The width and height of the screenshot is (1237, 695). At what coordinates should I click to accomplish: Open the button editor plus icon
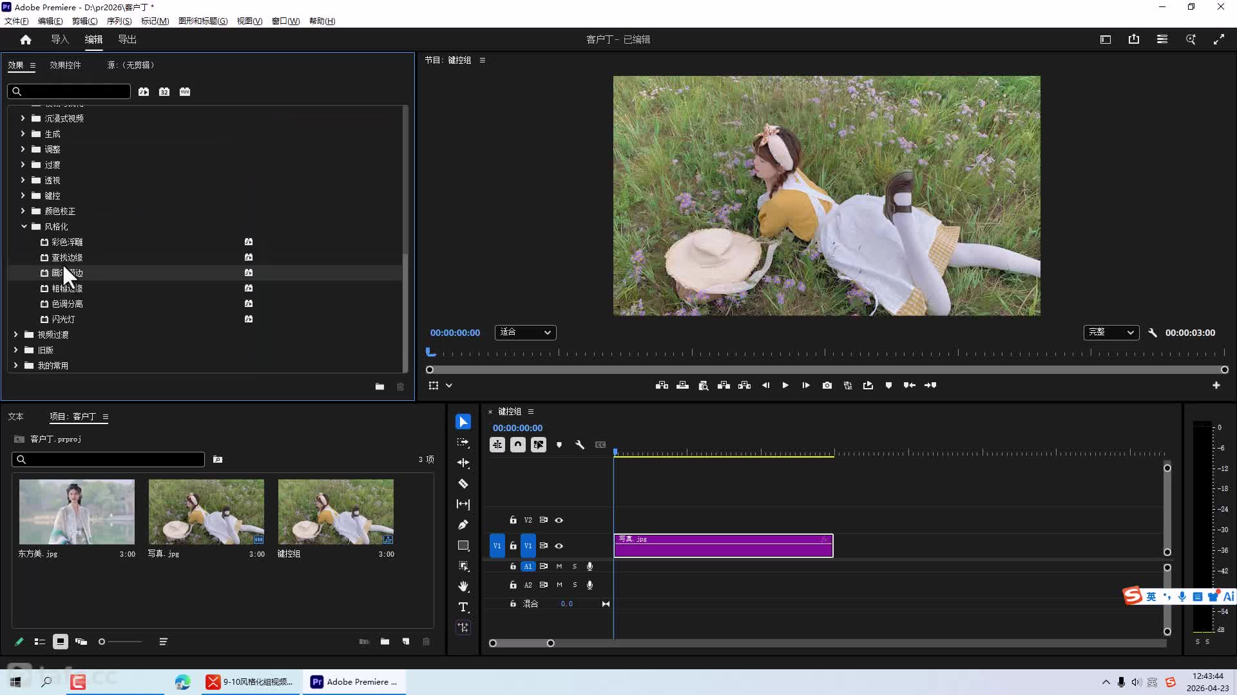tap(1216, 385)
